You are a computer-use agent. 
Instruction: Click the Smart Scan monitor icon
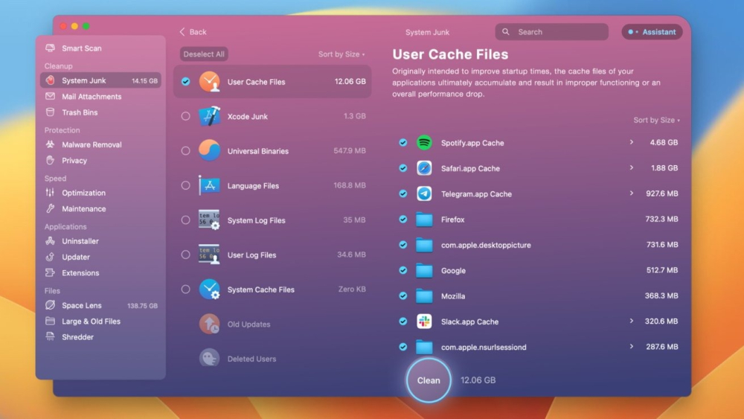click(50, 48)
